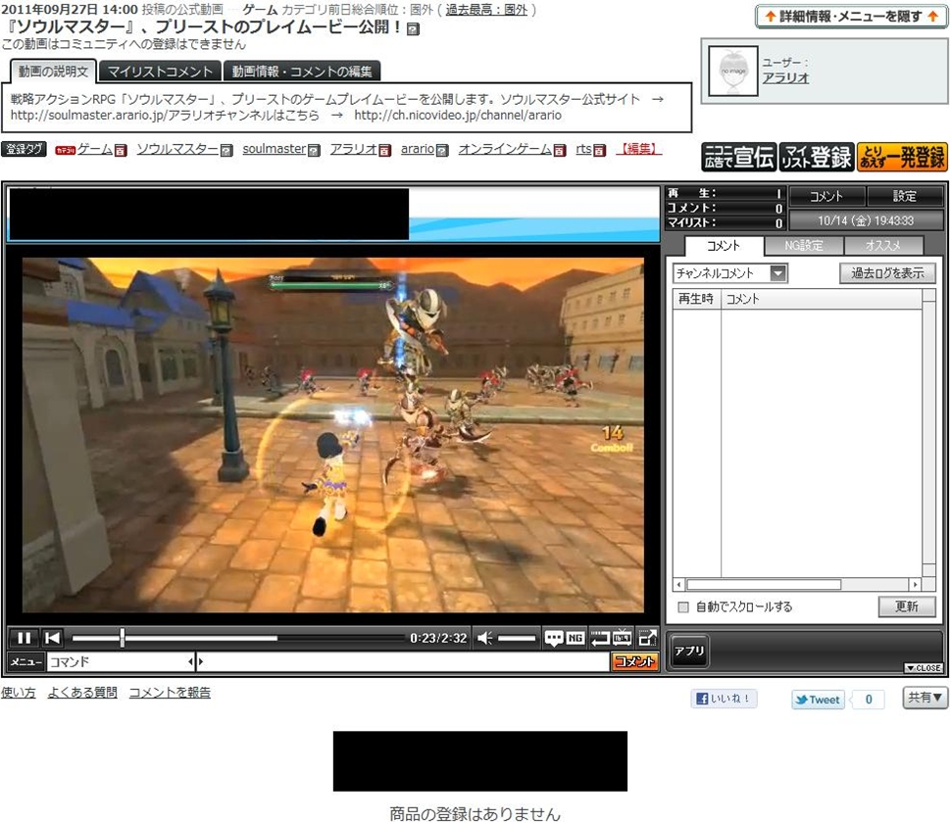951x823 pixels.
Task: Click the red 【編集】 tag edit link
Action: [638, 149]
